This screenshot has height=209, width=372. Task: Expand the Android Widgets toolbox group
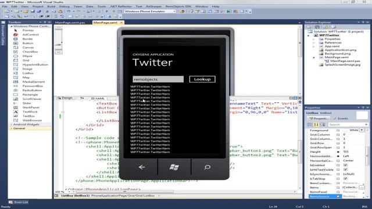pos(11,124)
